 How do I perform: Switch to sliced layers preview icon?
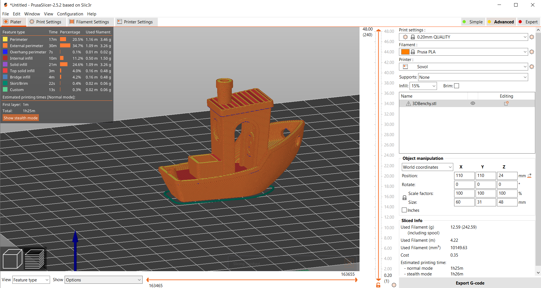(x=35, y=259)
